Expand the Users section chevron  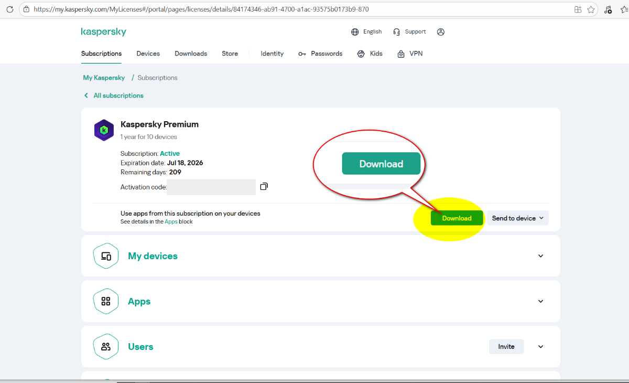(541, 347)
